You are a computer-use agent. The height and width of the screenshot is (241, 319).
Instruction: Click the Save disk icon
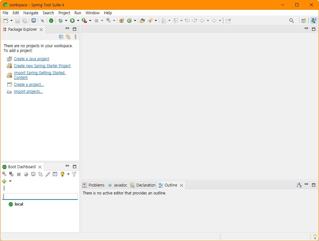point(17,21)
